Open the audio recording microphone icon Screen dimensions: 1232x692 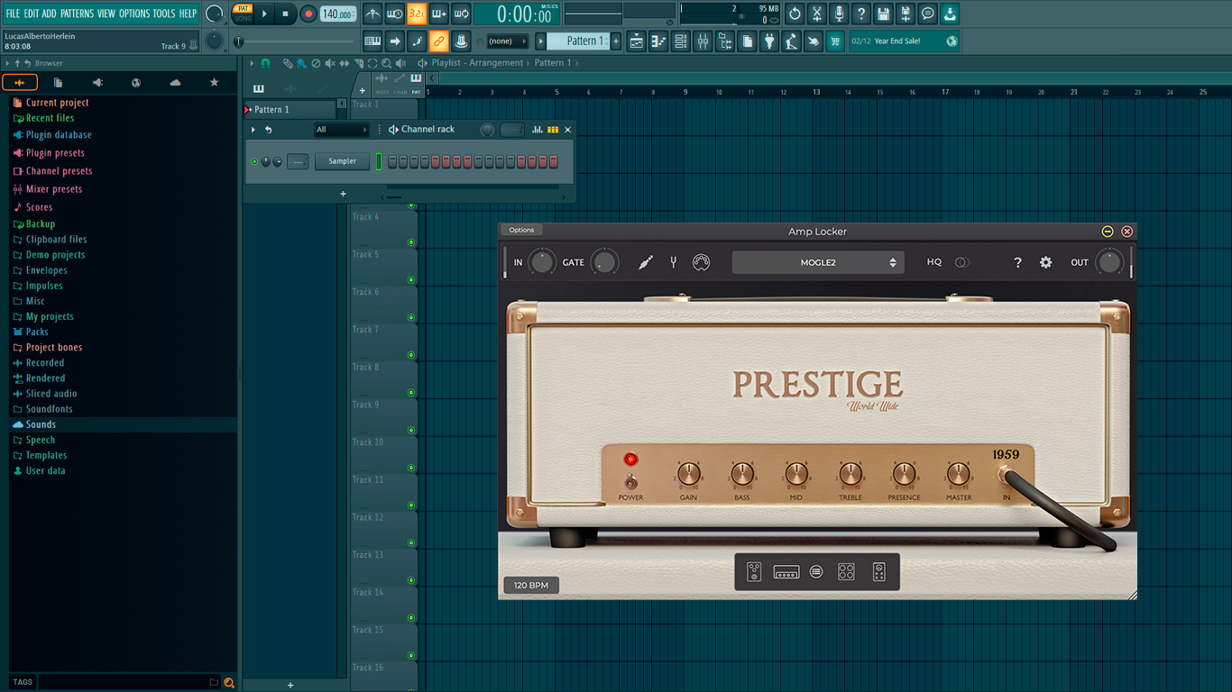coord(839,14)
